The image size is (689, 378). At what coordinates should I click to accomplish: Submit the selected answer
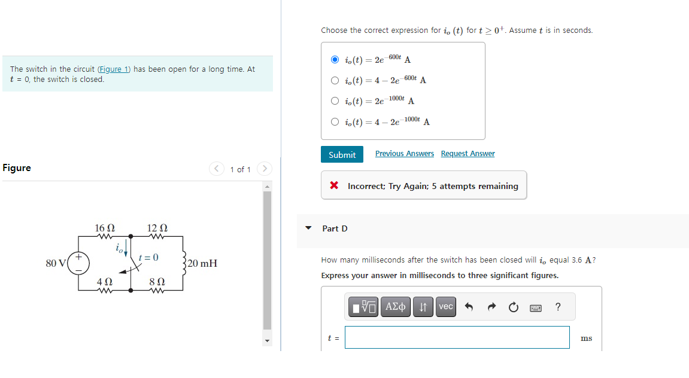tap(342, 154)
